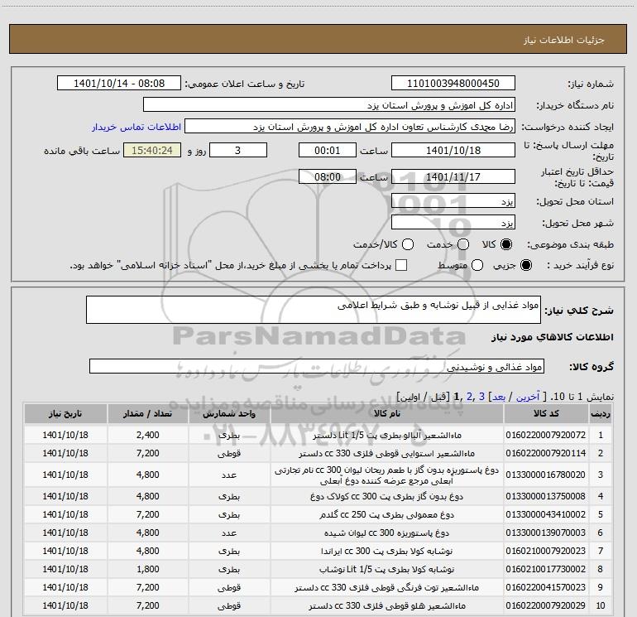Click the تعداد / مقدار column header
The height and width of the screenshot is (617, 637).
147,413
